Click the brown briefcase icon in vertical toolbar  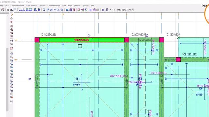(x=12, y=97)
